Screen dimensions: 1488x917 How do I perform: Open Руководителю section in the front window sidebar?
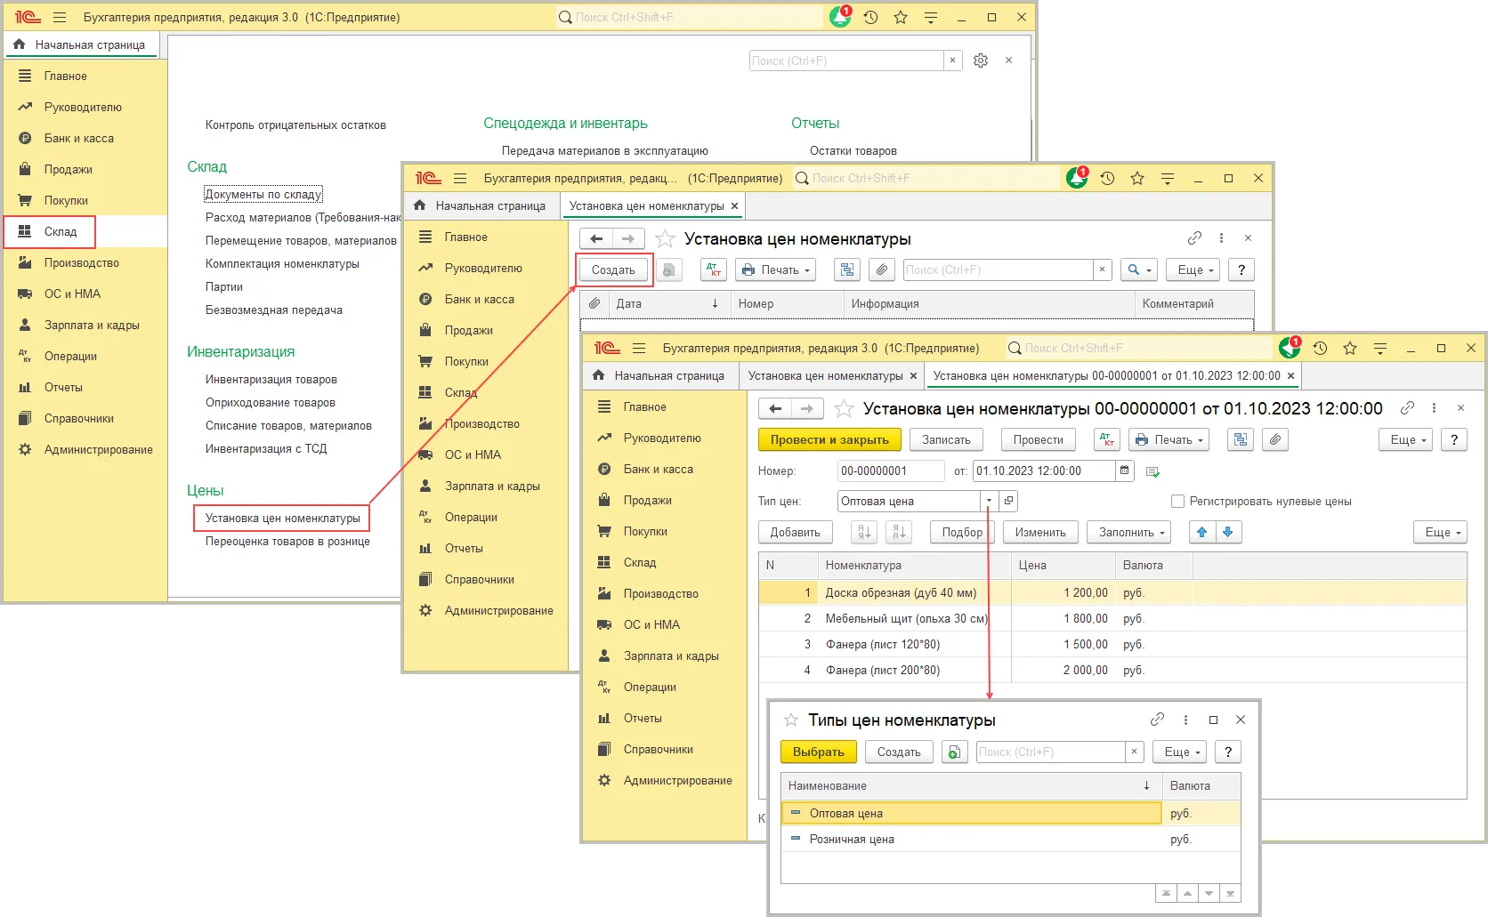pyautogui.click(x=662, y=438)
